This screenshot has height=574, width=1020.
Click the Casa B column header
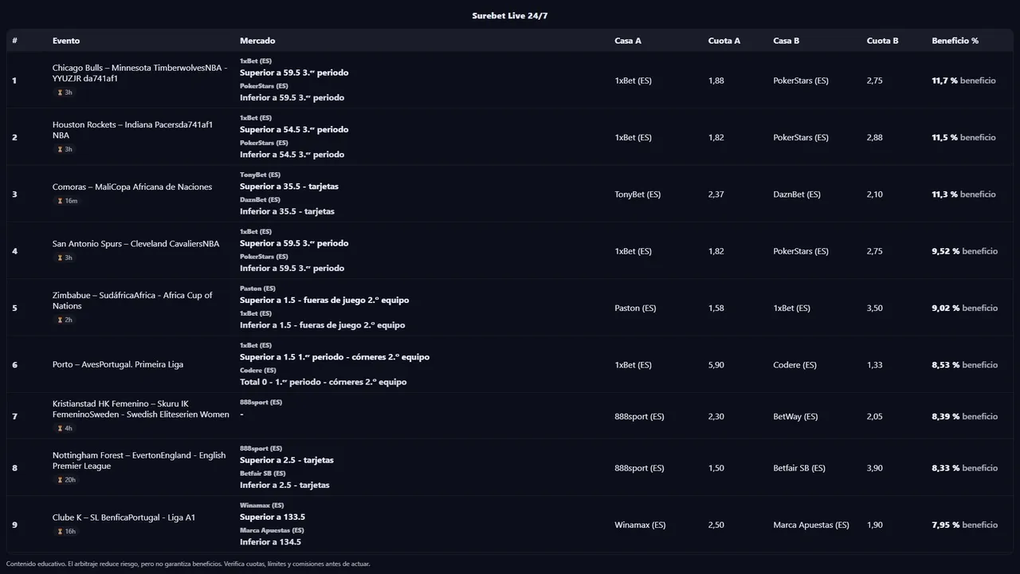[x=786, y=41]
